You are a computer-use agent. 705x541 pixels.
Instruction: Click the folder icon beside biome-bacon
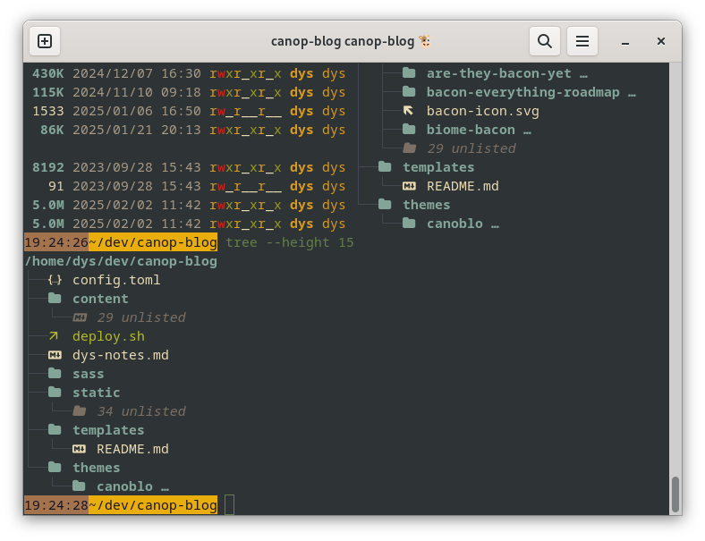409,130
